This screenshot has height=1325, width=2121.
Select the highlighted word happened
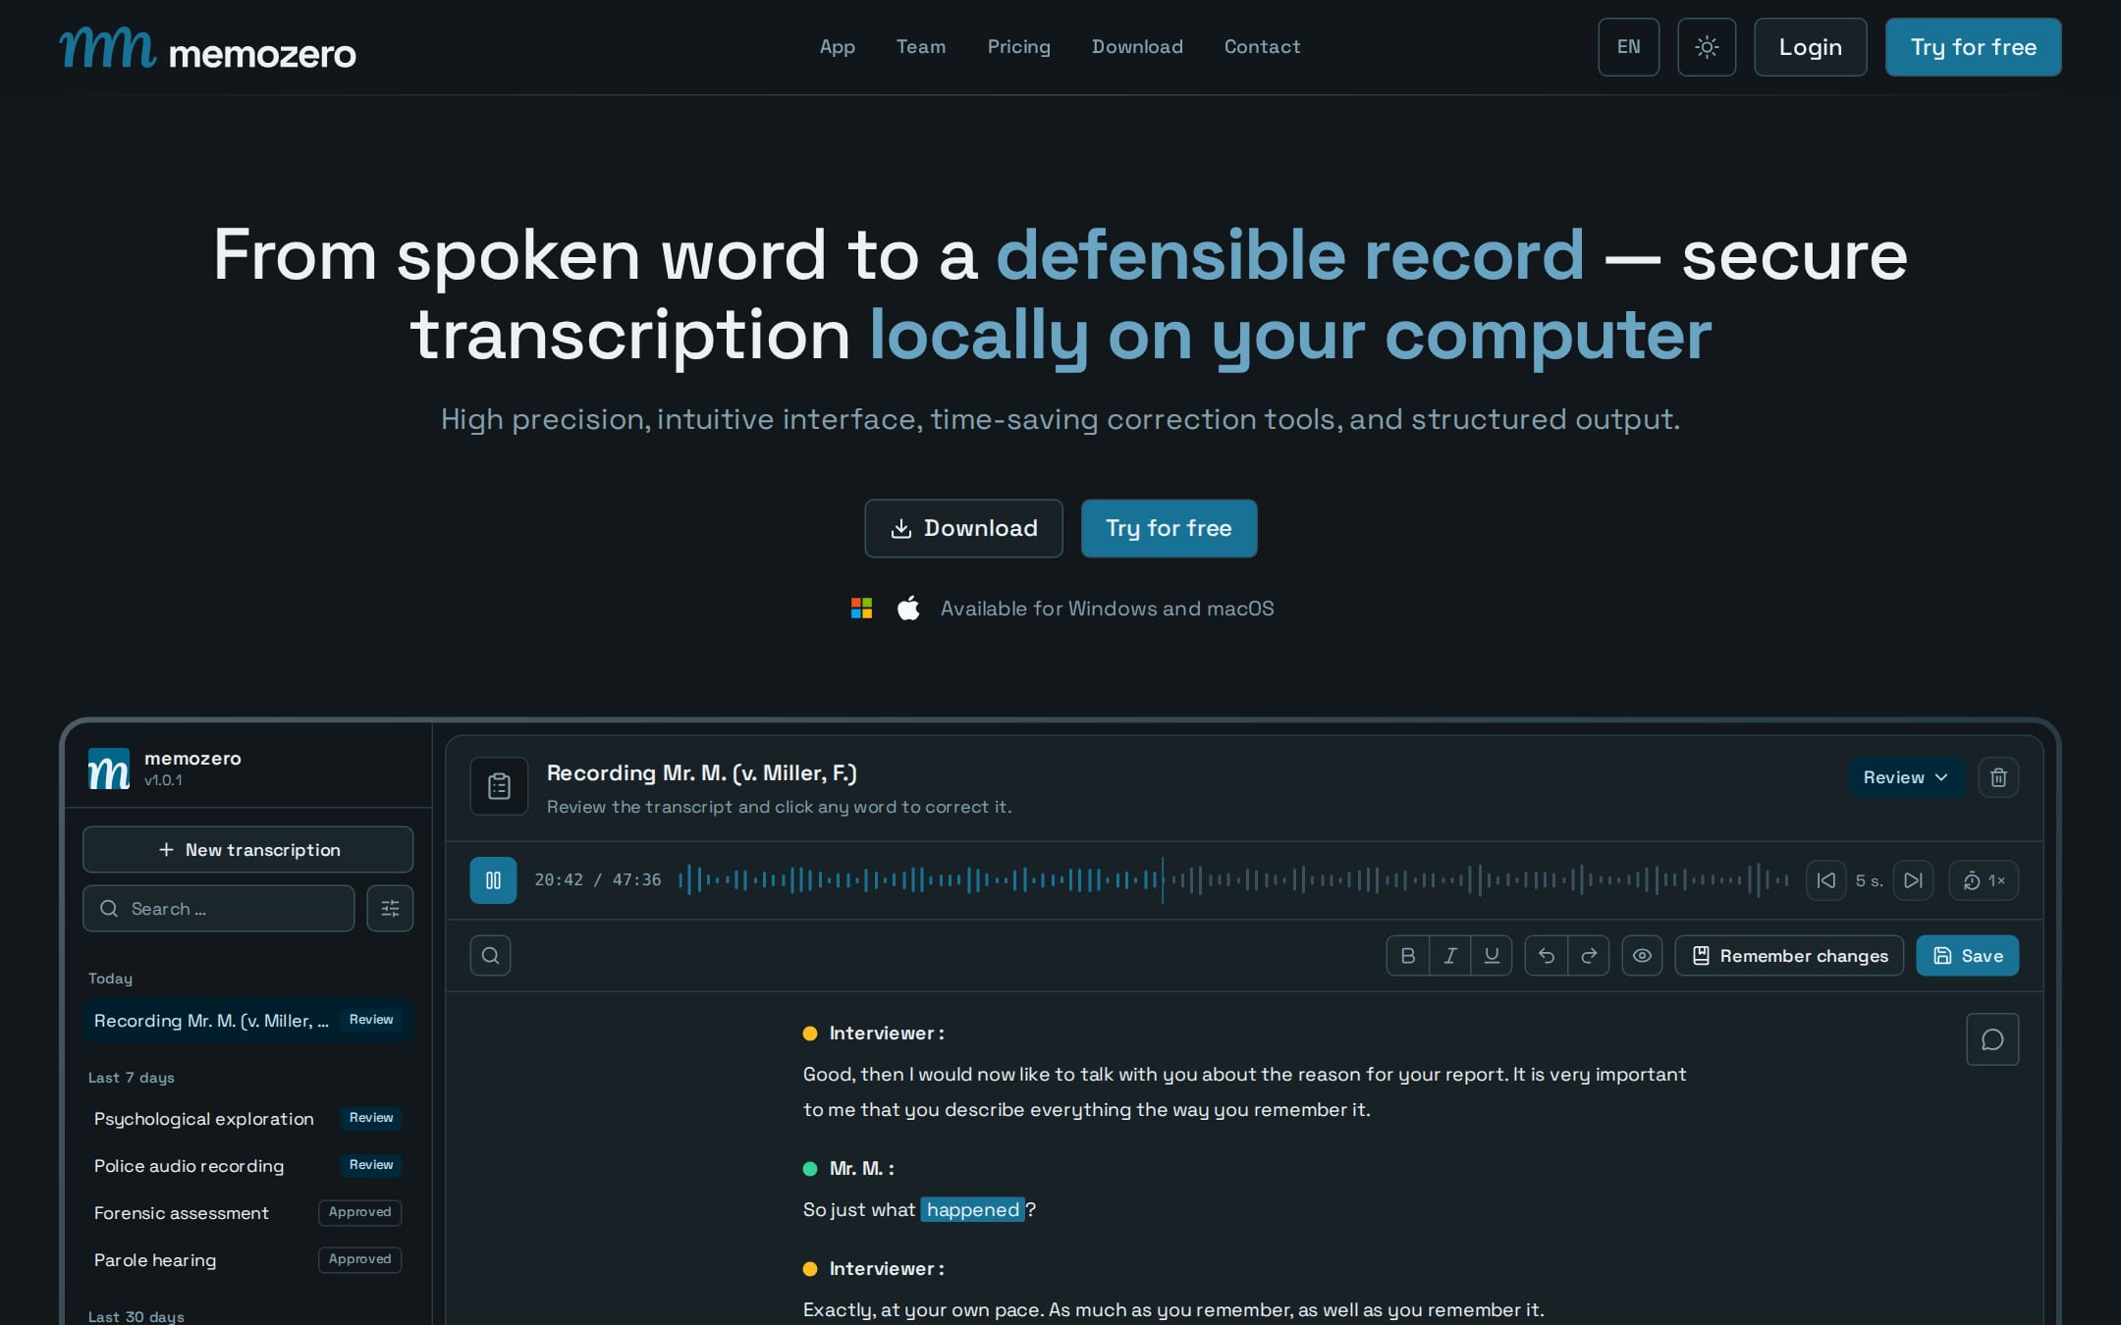click(x=972, y=1209)
